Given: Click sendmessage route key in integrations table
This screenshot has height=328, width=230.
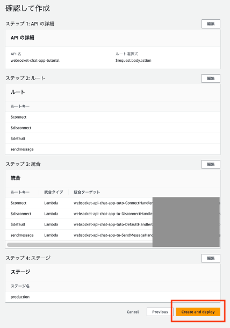Looking at the screenshot, I should tap(22, 235).
